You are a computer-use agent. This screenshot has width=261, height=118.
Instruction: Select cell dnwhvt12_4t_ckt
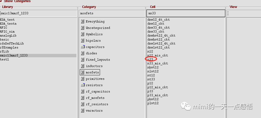coord(162,36)
